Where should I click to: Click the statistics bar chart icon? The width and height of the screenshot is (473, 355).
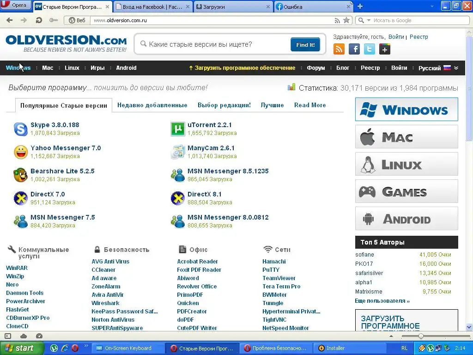pos(291,87)
